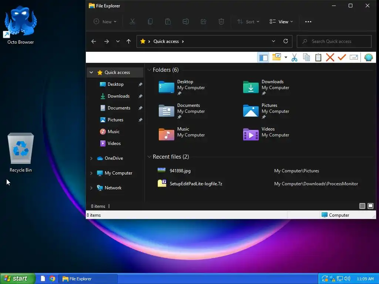Select the Videos folder tile
The image size is (379, 284).
(266, 134)
